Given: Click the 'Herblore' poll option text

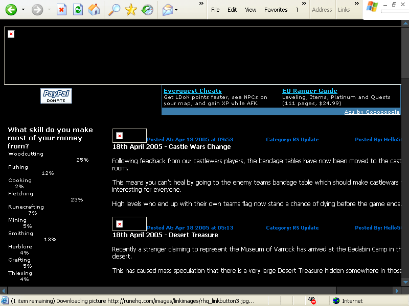Looking at the screenshot, I should coord(20,247).
